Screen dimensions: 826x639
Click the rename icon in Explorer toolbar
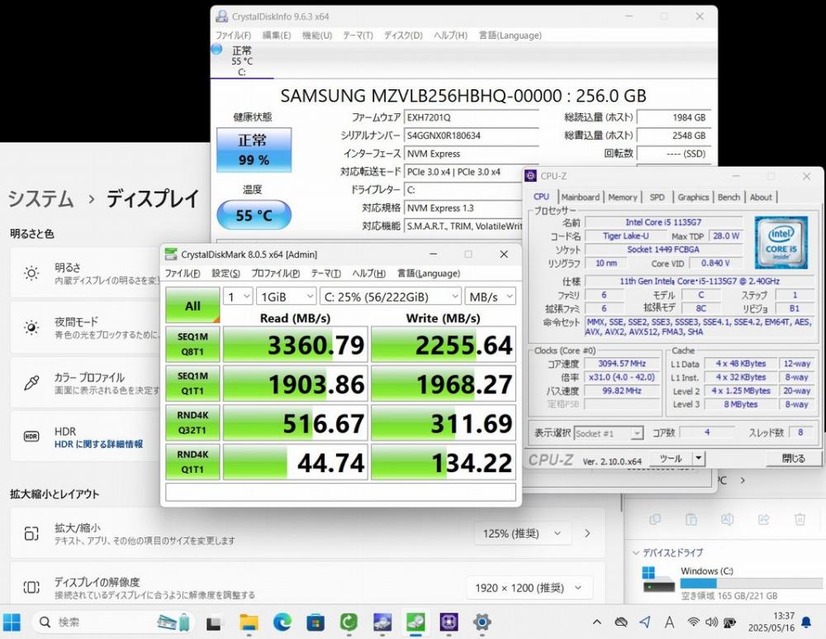[x=728, y=519]
